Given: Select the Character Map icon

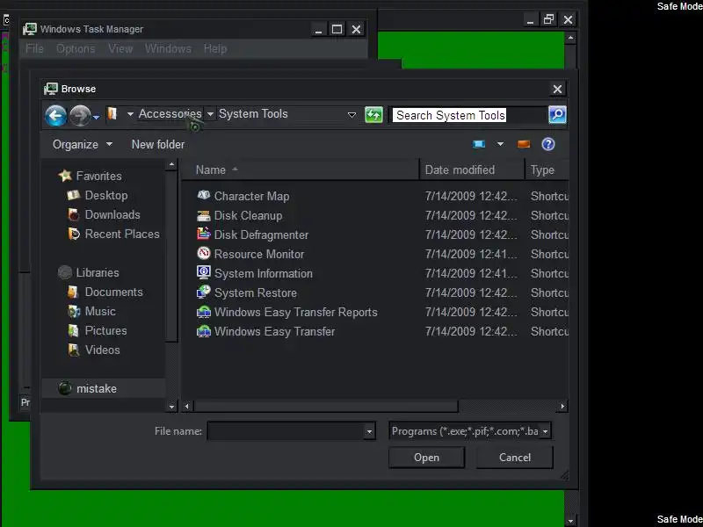Looking at the screenshot, I should pos(204,195).
